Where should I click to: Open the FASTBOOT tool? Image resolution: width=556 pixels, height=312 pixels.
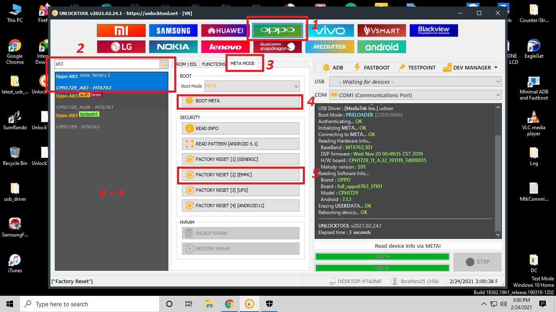click(371, 67)
